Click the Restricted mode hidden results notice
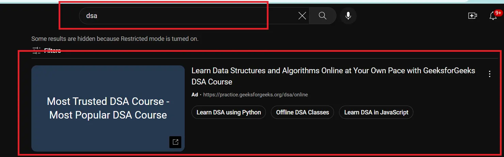The height and width of the screenshot is (157, 504). 115,39
